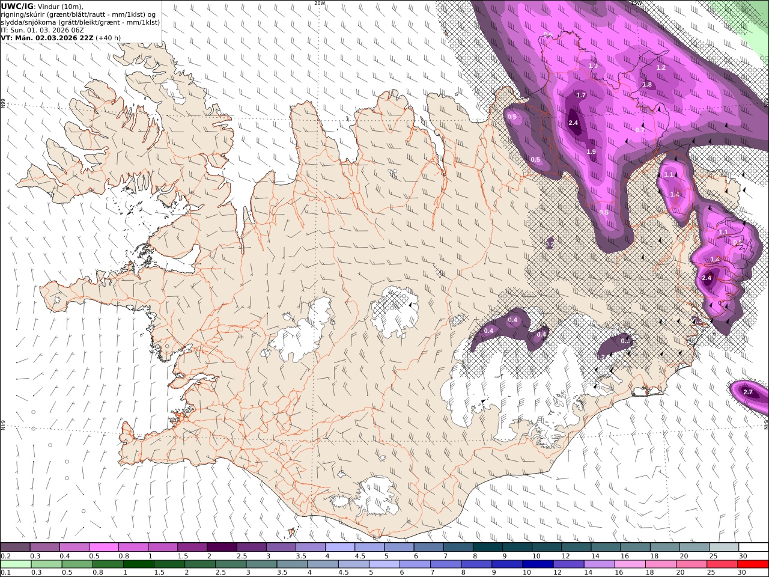Select the 25–30 crimson swatch in lower row
Screen dimensions: 769x577
coord(722,564)
